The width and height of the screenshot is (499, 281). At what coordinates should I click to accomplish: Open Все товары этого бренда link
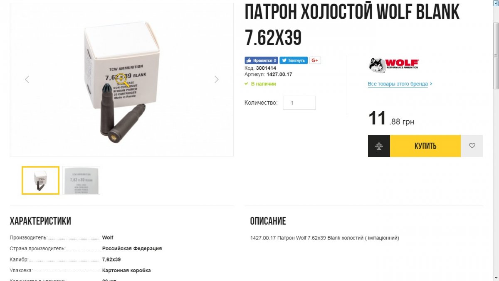(398, 84)
